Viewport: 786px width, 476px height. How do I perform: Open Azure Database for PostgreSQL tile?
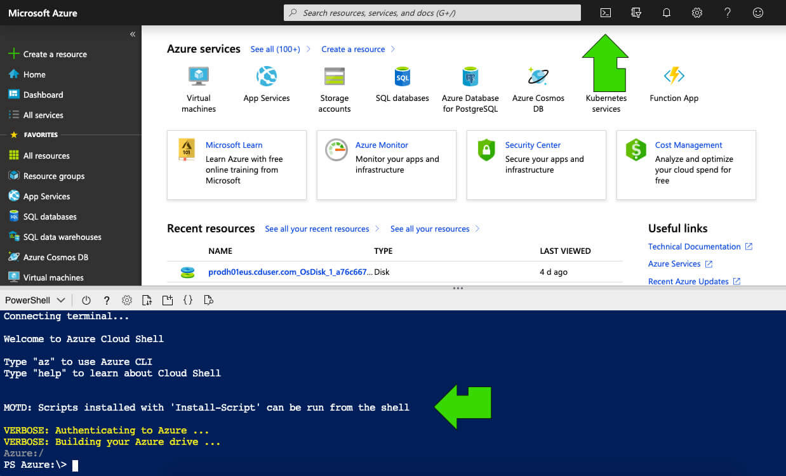coord(470,89)
